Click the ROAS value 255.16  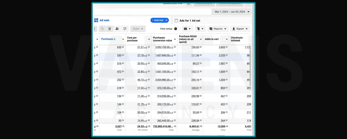pyautogui.click(x=195, y=80)
